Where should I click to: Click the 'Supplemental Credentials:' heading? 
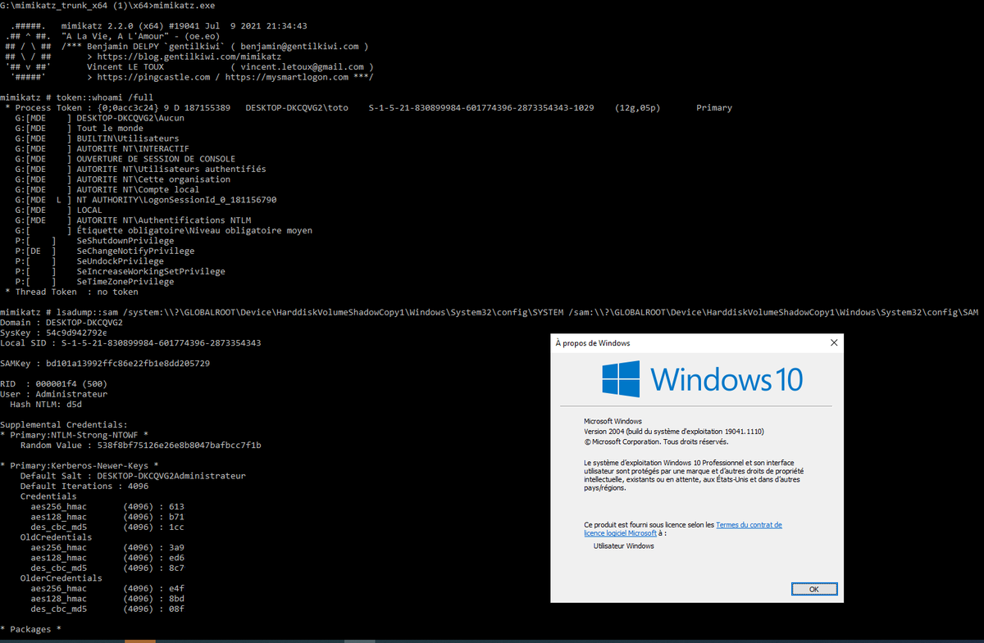pos(64,425)
